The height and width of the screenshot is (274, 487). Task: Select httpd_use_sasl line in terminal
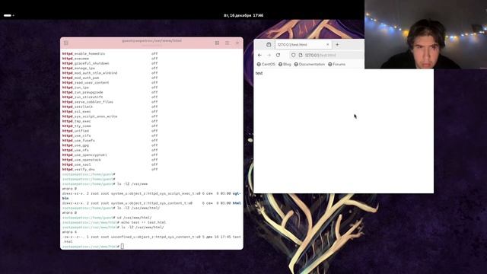tap(110, 164)
